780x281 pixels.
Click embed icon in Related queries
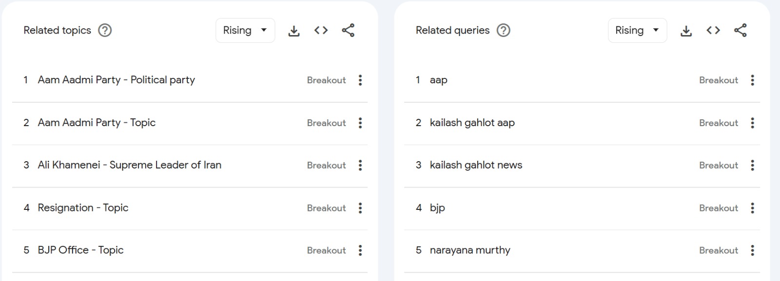[713, 31]
